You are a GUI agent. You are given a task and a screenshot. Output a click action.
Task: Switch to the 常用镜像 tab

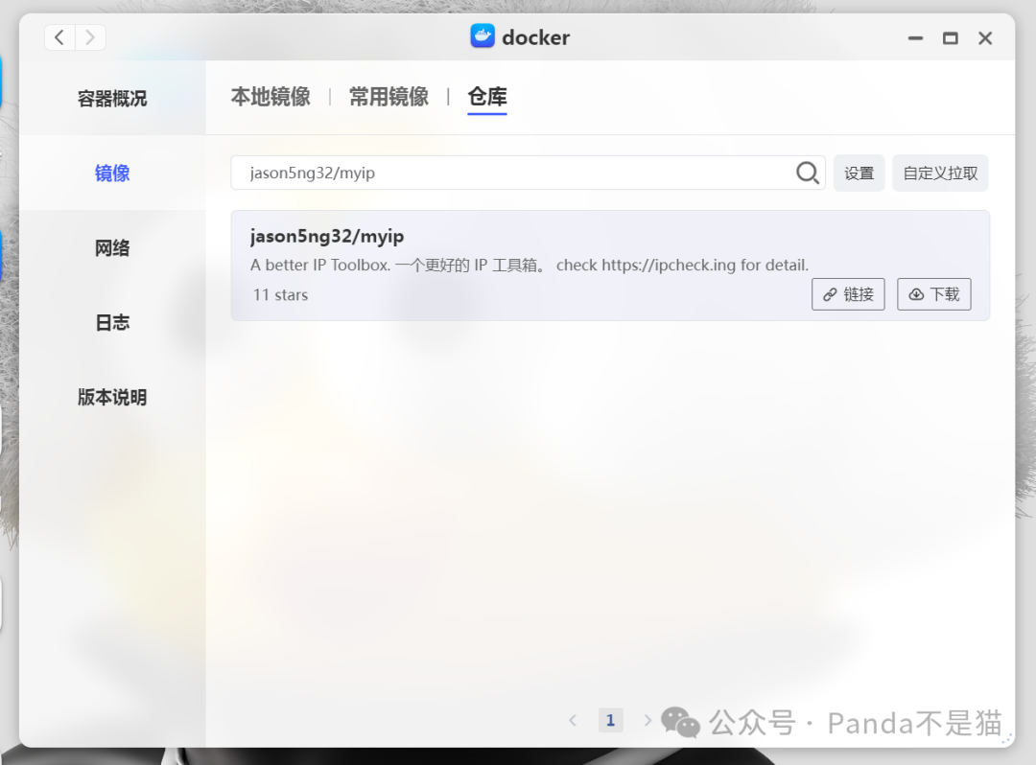coord(388,97)
